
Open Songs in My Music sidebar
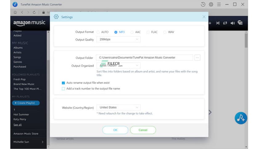coord(17,57)
